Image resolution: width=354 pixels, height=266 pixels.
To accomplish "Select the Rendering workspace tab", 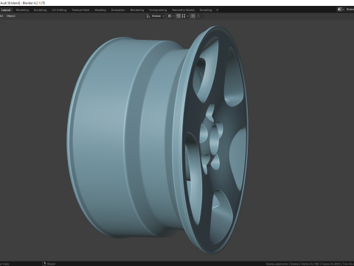I will tap(137, 10).
